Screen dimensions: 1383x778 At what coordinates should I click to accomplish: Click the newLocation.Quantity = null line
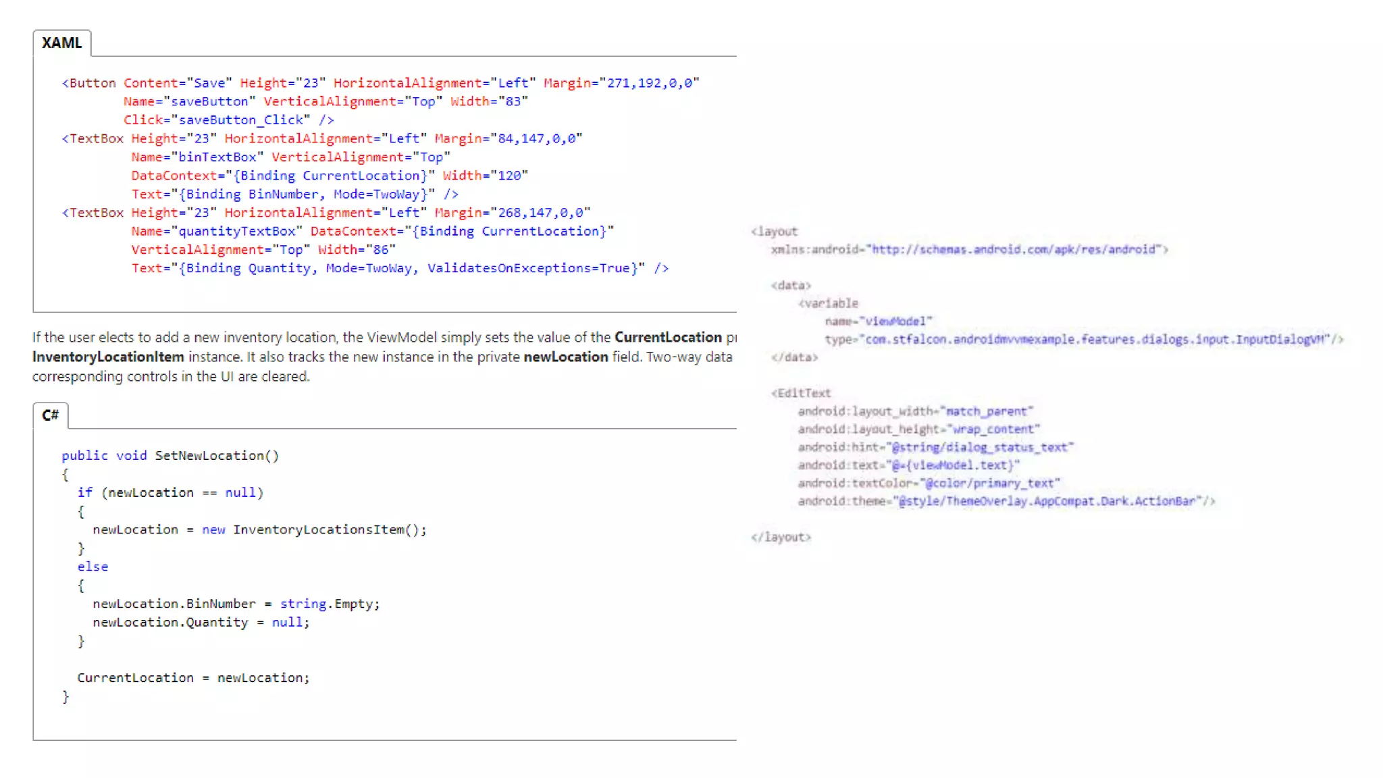coord(201,622)
